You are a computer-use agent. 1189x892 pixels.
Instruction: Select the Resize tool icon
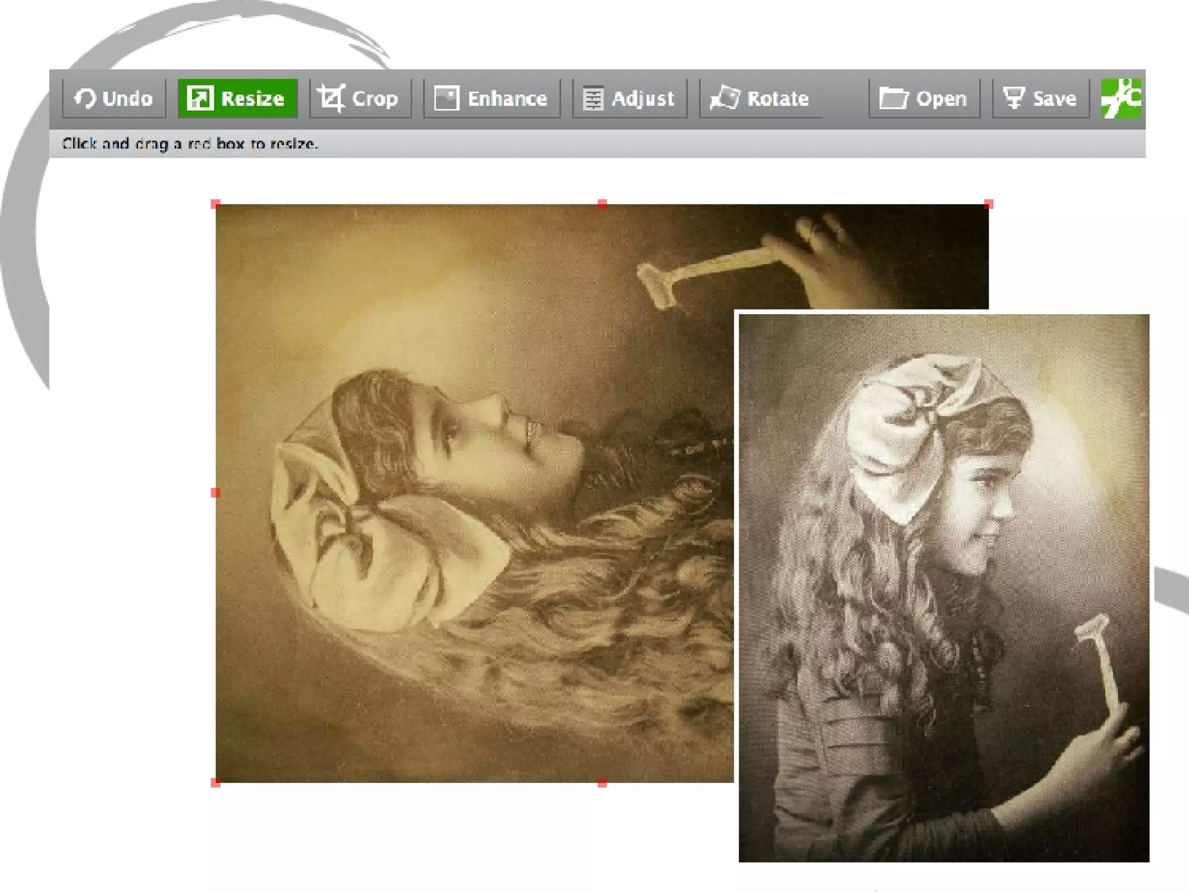pyautogui.click(x=200, y=98)
